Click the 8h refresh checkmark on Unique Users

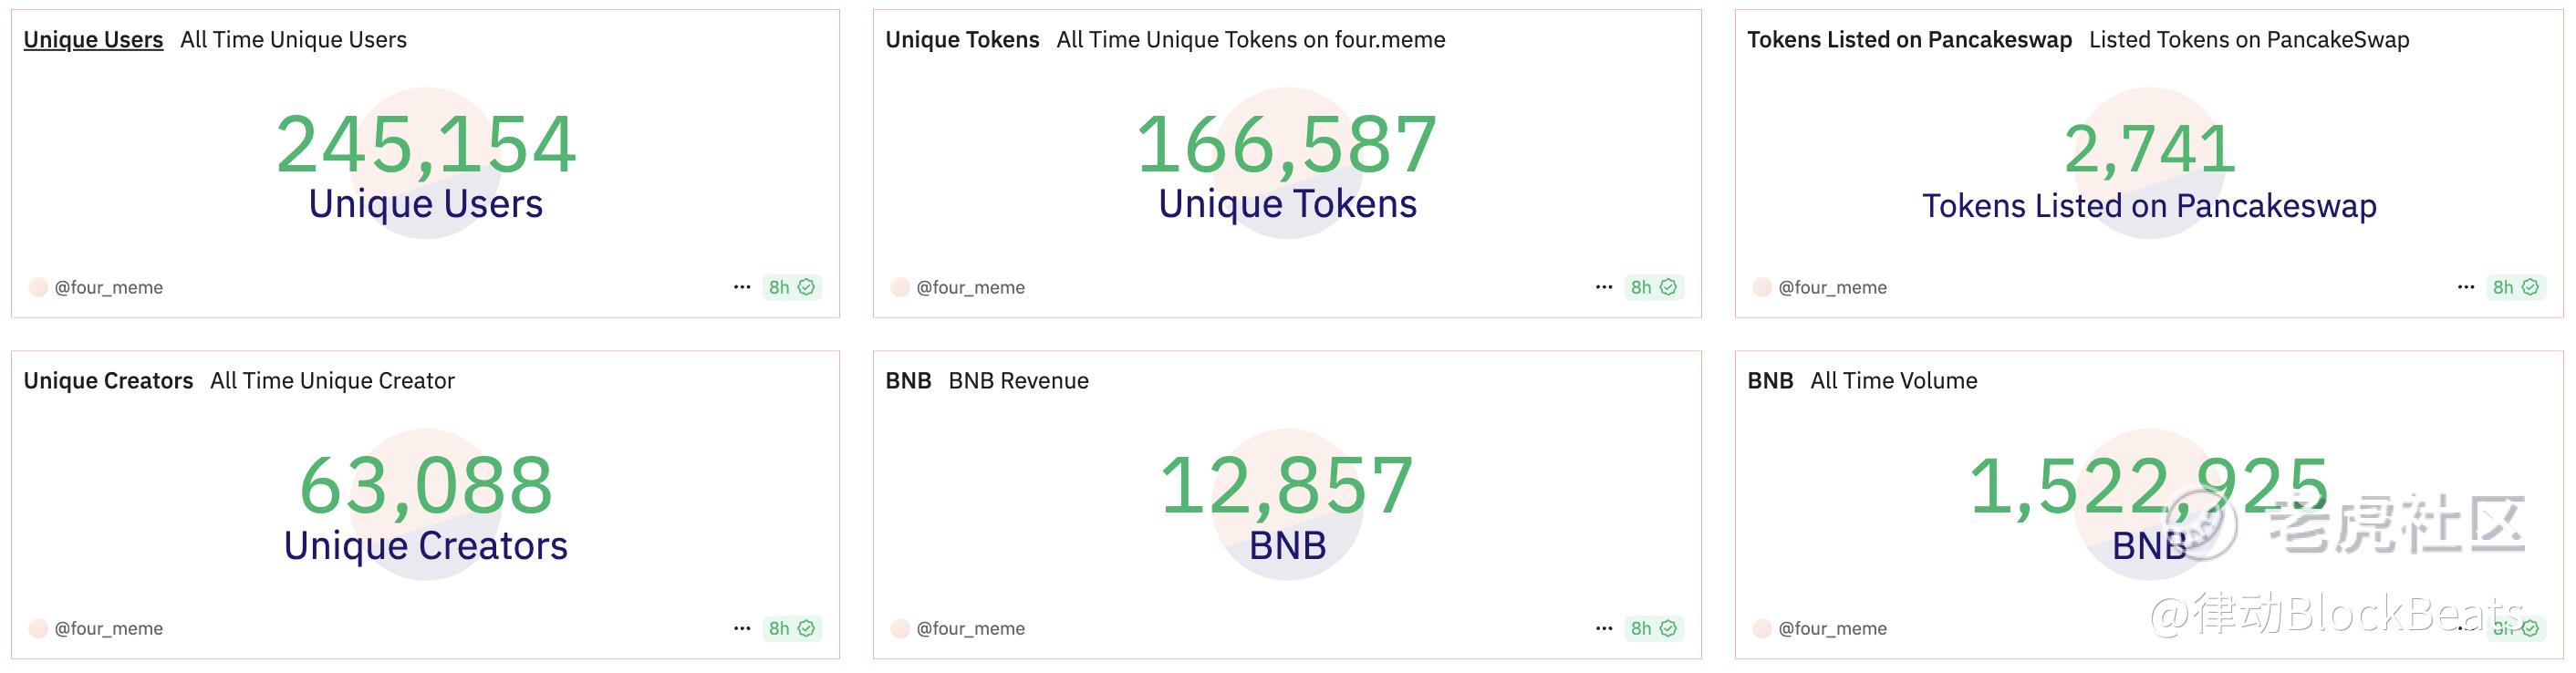(x=806, y=287)
